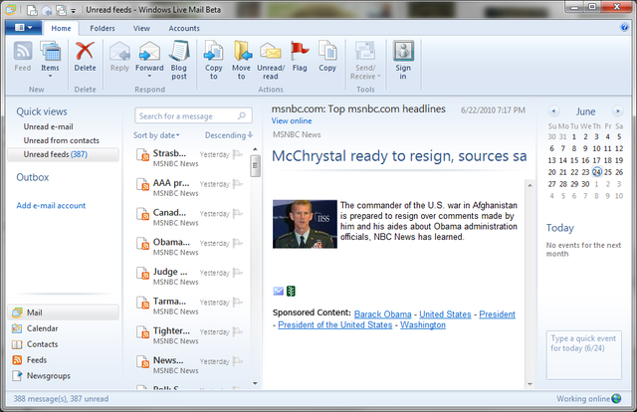Expand the Items dropdown arrow
Screen dimensions: 637x412
tap(50, 76)
